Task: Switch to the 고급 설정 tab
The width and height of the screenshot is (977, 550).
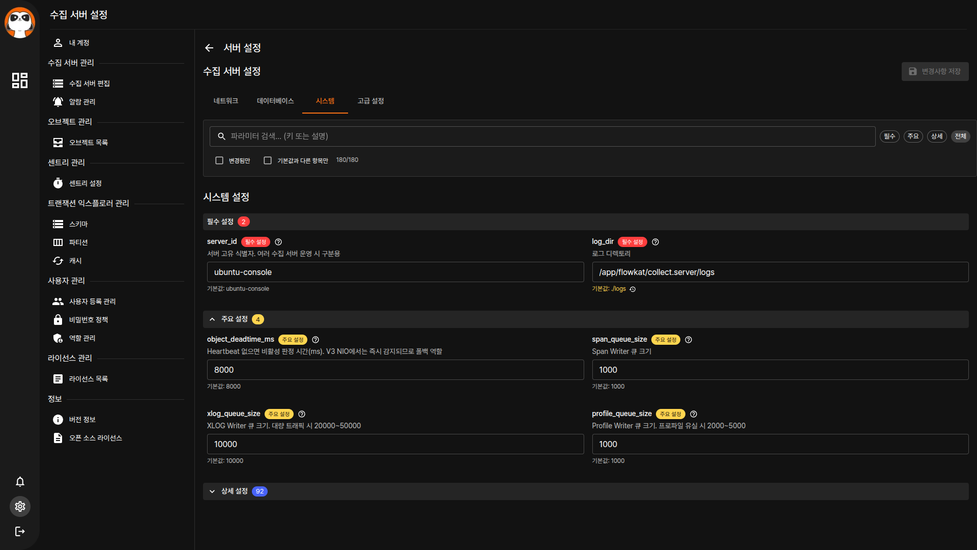Action: [x=370, y=101]
